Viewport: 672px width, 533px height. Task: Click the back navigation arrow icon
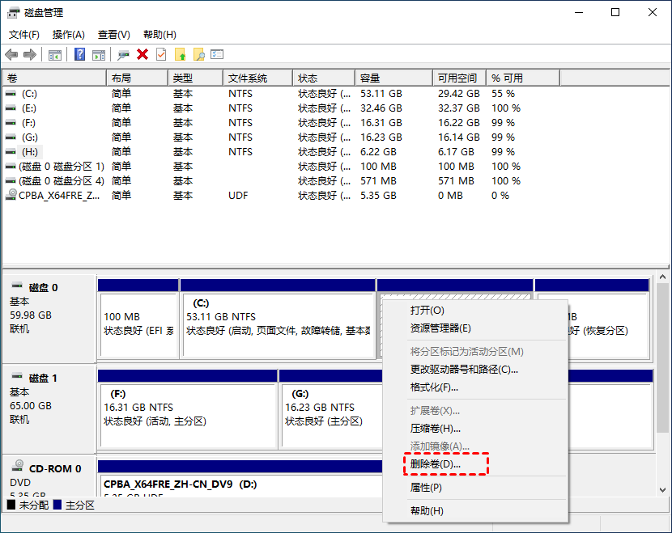(x=11, y=54)
